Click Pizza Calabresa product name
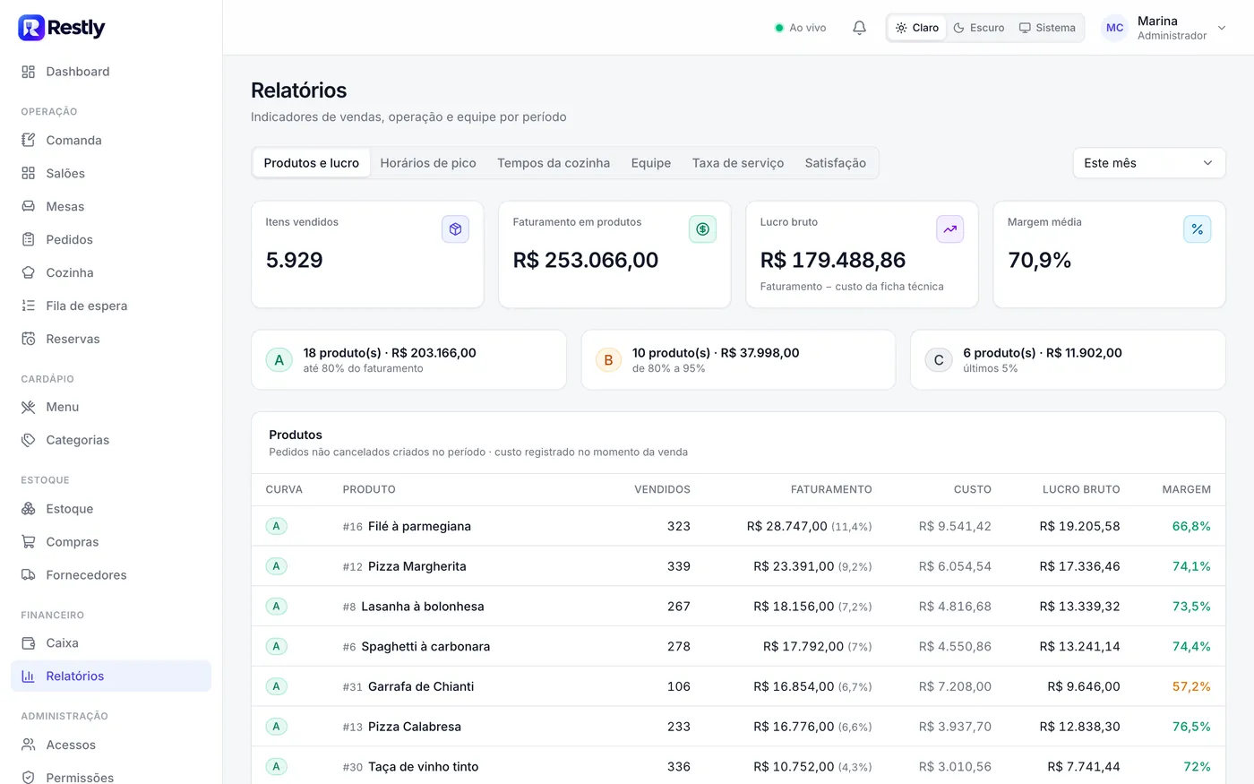The height and width of the screenshot is (784, 1254). 415,727
